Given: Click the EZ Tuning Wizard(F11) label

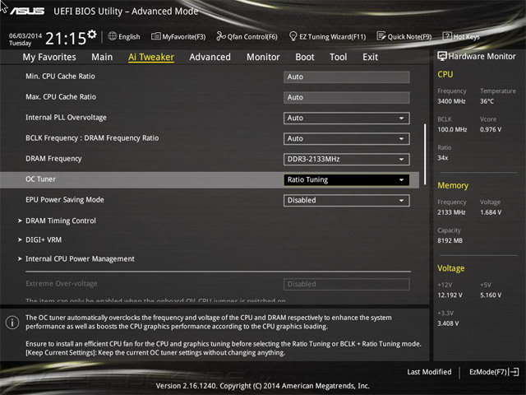Looking at the screenshot, I should click(x=332, y=36).
